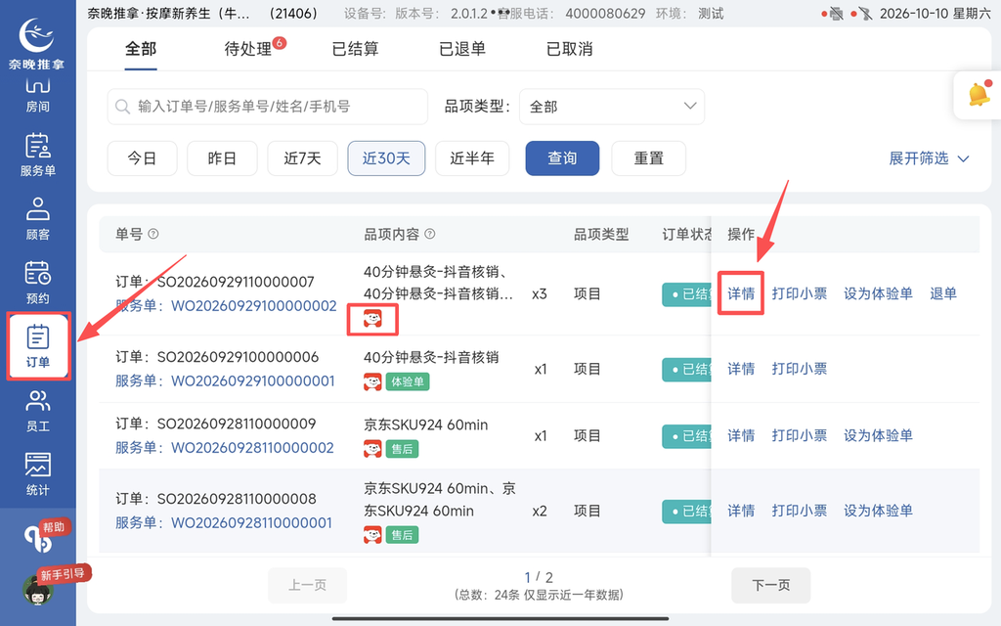
Task: Select the 今日 date filter
Action: point(142,157)
